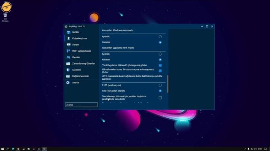Select the Oyunlar gamepad icon
This screenshot has width=270, height=151.
tap(68, 57)
